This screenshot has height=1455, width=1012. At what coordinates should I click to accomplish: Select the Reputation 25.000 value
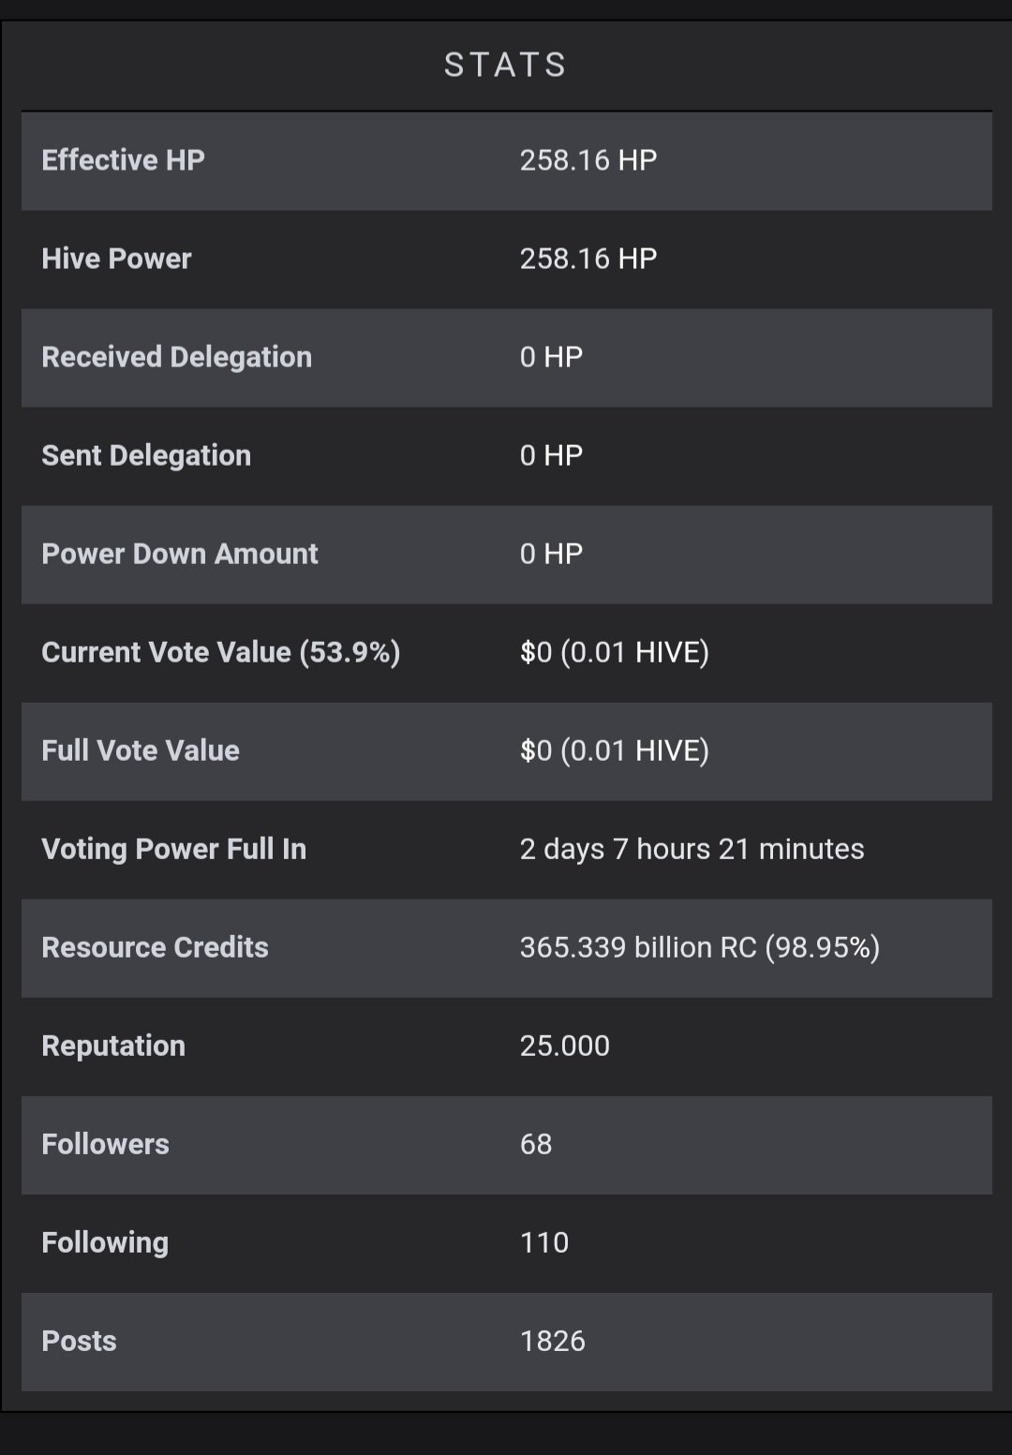[565, 1046]
